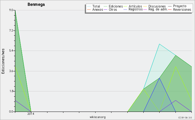Click the Reversiones legend entry
The height and width of the screenshot is (120, 195).
182,9
